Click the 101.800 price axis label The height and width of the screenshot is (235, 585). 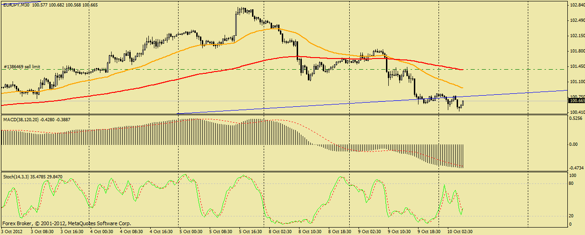(x=577, y=51)
